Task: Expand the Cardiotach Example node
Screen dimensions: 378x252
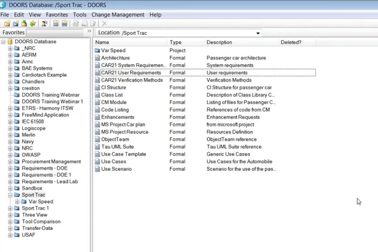Action: tap(10, 75)
